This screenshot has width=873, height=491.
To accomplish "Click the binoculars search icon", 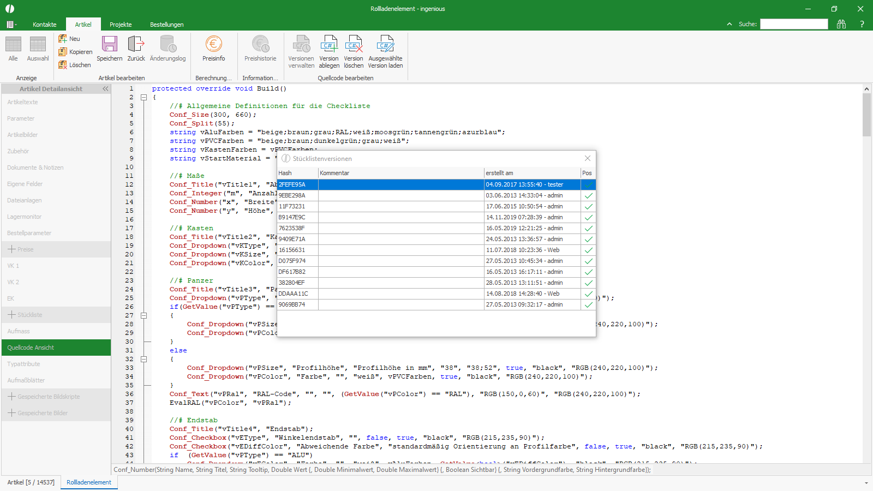I will point(841,24).
